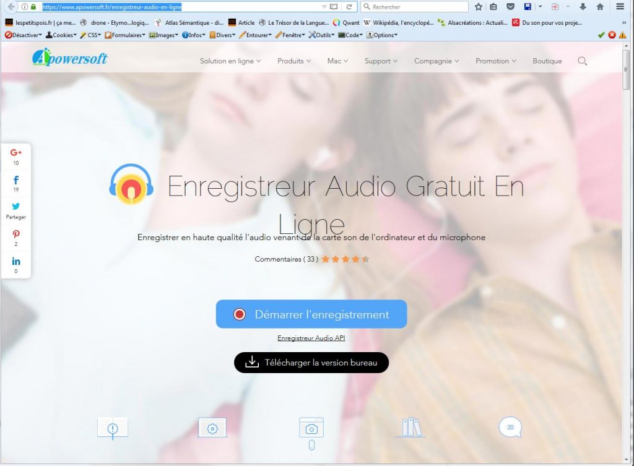This screenshot has width=634, height=466.
Task: Open the CSS developer menu
Action: (90, 35)
